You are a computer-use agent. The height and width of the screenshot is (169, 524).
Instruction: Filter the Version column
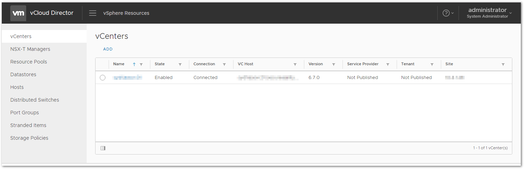click(x=334, y=65)
